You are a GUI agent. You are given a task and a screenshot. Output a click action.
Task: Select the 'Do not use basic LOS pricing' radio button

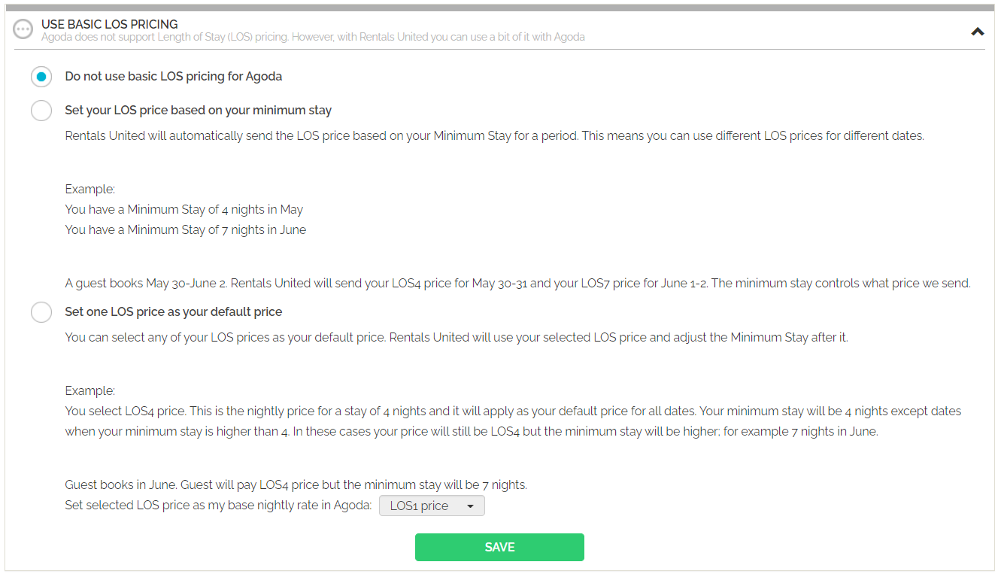click(41, 76)
